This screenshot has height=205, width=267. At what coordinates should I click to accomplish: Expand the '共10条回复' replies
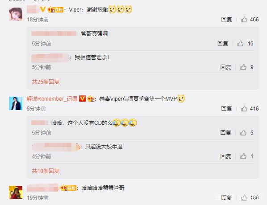point(46,171)
